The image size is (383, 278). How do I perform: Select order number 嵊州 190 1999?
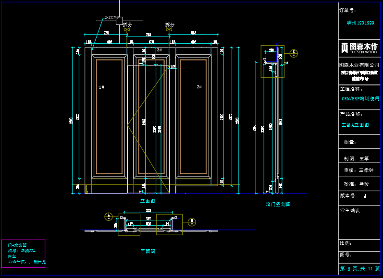[360, 23]
